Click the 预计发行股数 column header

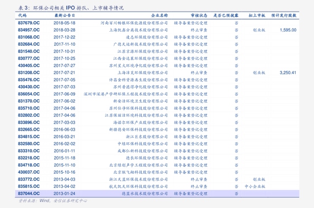click(284, 15)
